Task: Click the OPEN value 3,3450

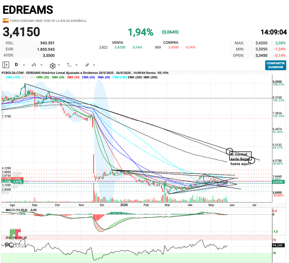Action: [261, 55]
